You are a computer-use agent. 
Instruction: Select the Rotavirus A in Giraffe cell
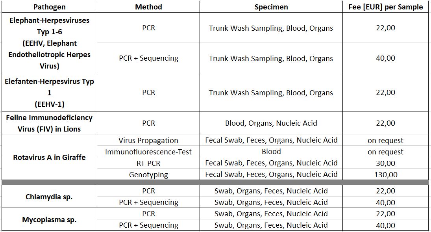tap(50, 157)
